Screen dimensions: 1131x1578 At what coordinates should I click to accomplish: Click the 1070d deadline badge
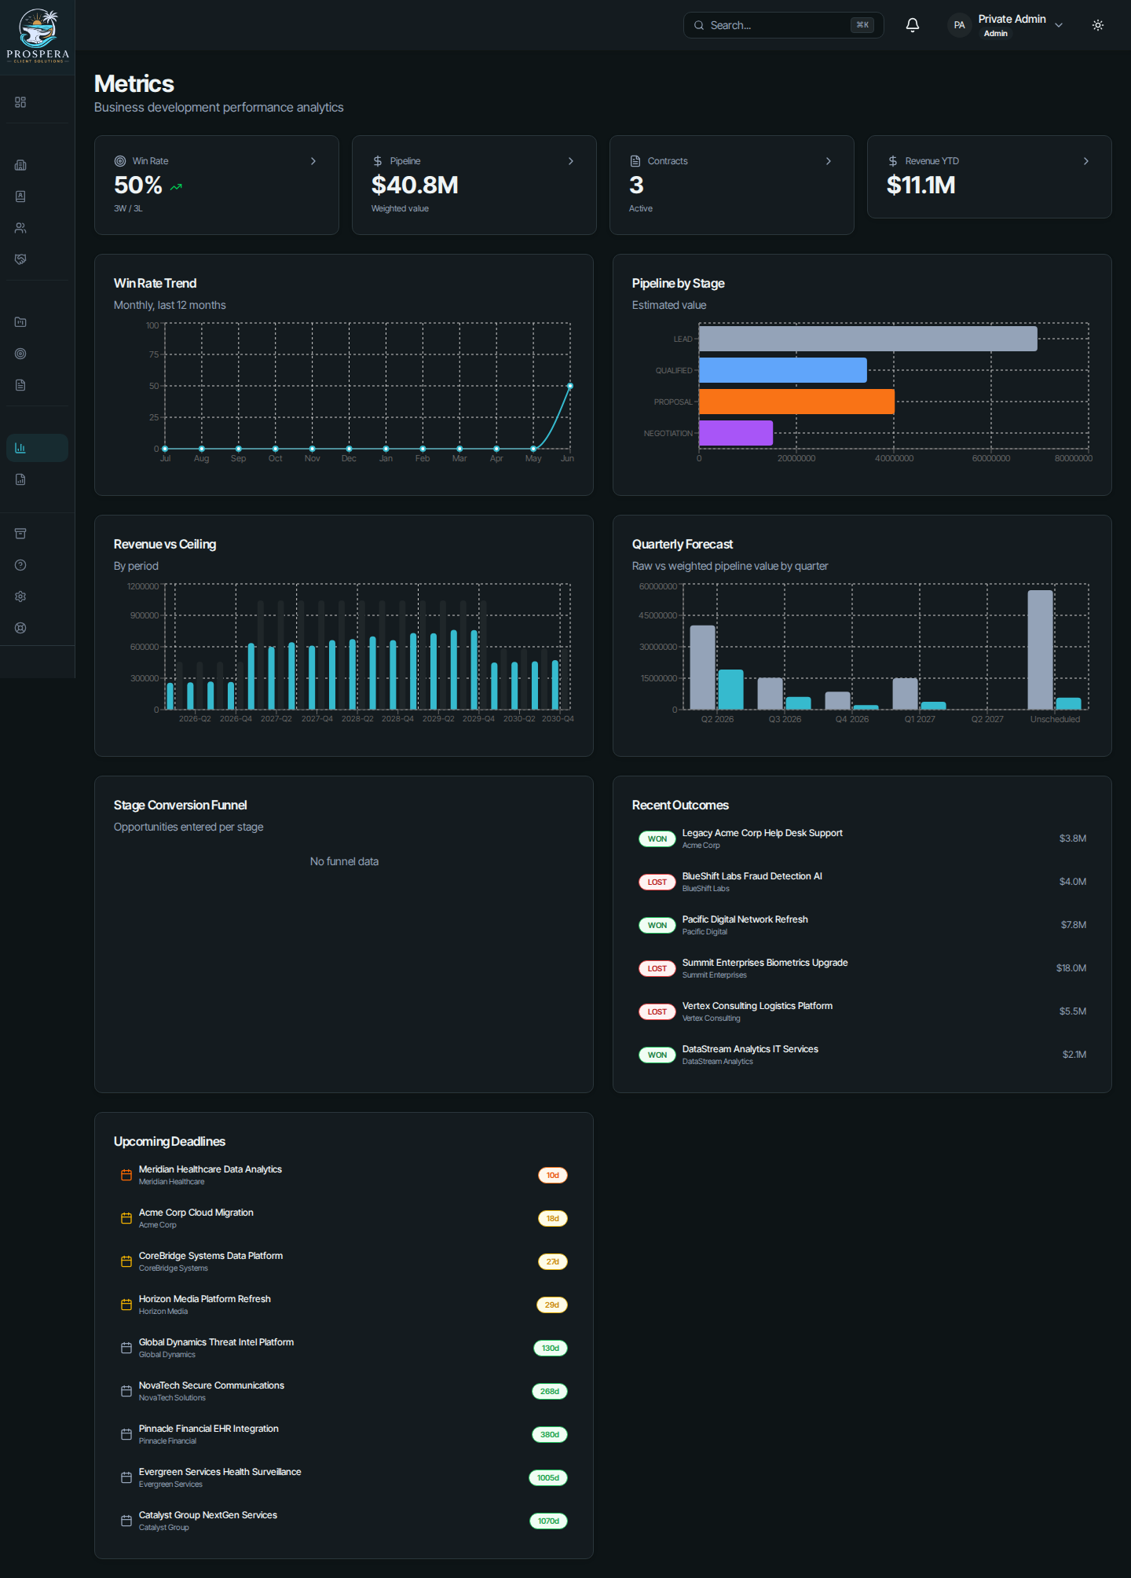coord(548,1521)
